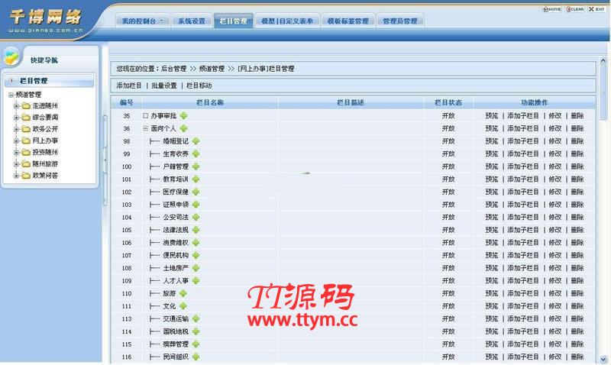The width and height of the screenshot is (611, 365).
Task: Click the green plus icon beside 法律法规
Action: (x=196, y=230)
